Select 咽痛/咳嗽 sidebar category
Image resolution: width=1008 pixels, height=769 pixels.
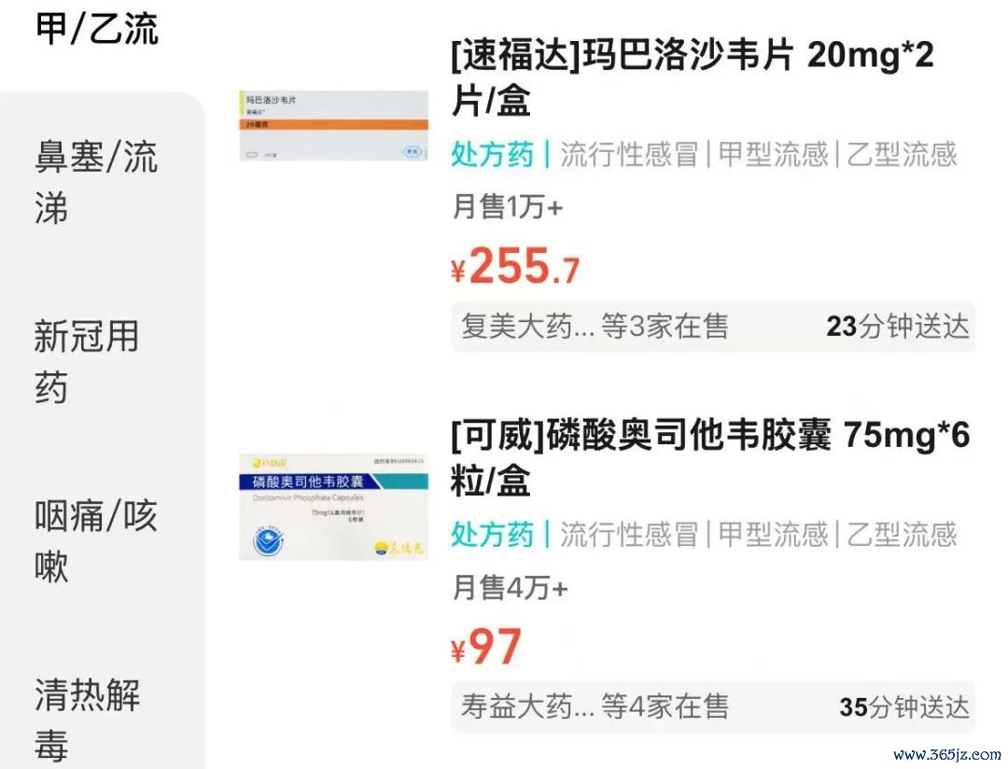[x=96, y=541]
